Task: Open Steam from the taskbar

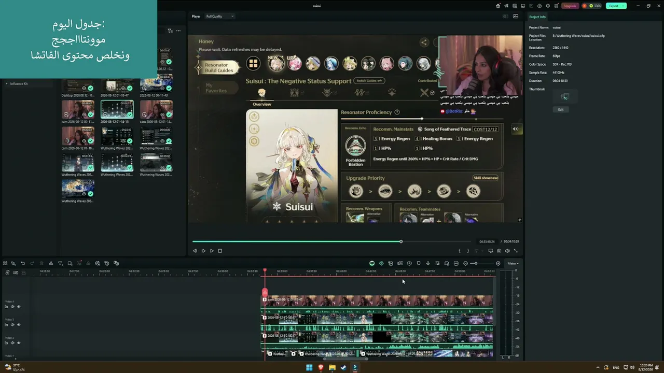Action: [343, 368]
